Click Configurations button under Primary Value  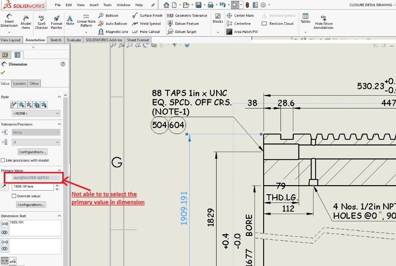click(31, 205)
